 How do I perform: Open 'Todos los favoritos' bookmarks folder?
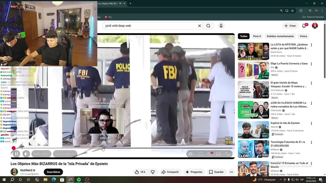click(x=313, y=17)
